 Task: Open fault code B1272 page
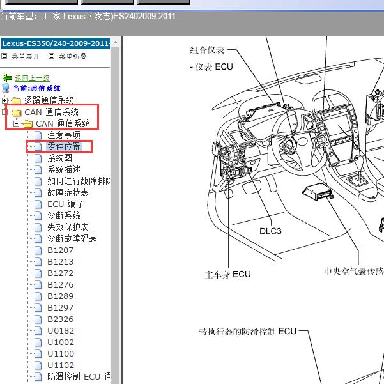click(x=60, y=273)
